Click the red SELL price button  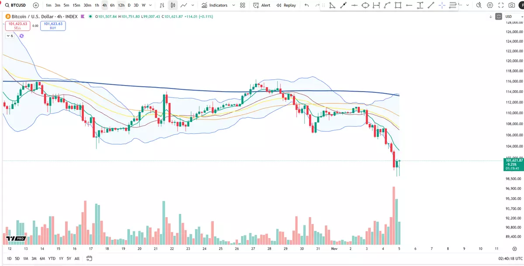tap(17, 26)
